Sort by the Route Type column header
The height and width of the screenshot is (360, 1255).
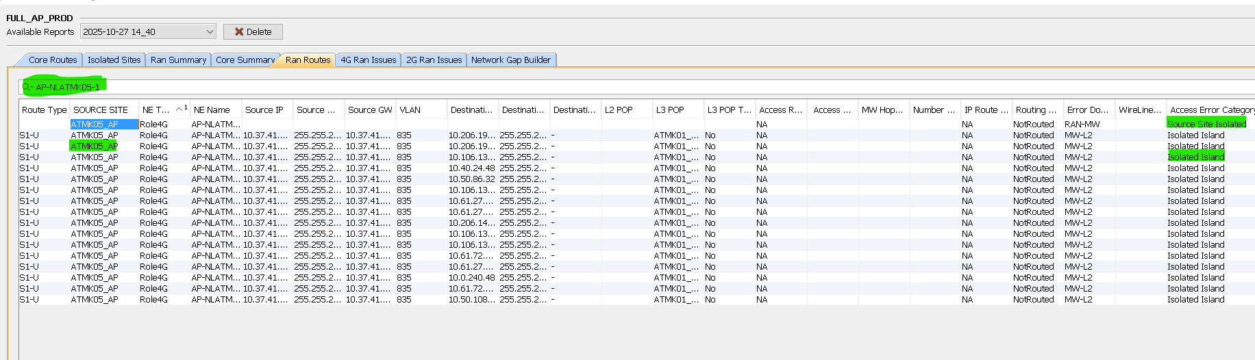pyautogui.click(x=44, y=110)
